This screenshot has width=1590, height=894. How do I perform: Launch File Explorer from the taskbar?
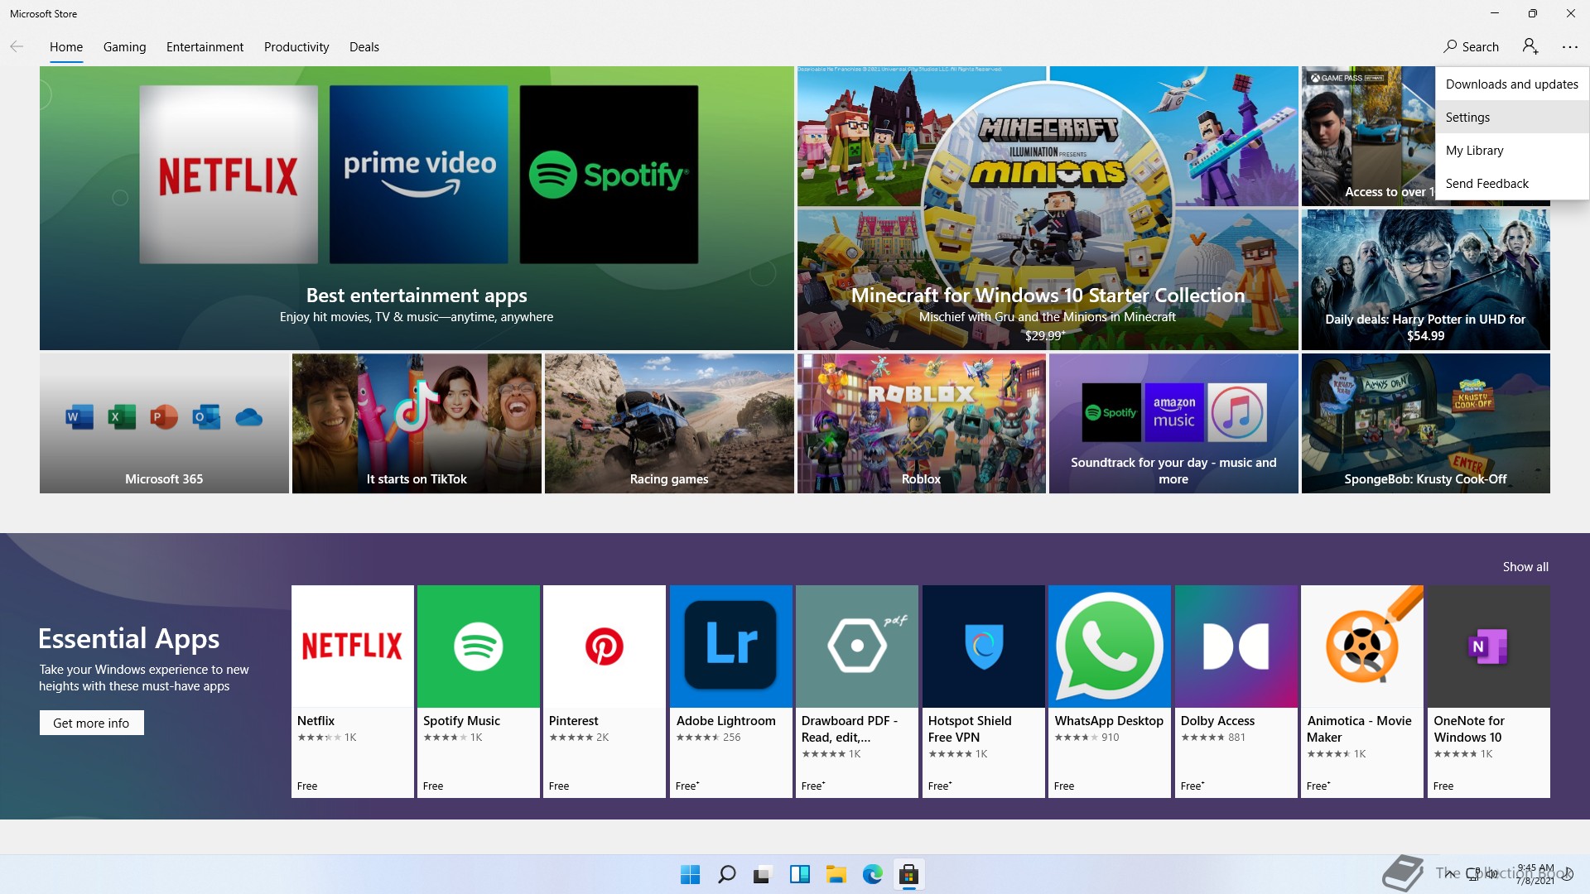click(836, 874)
